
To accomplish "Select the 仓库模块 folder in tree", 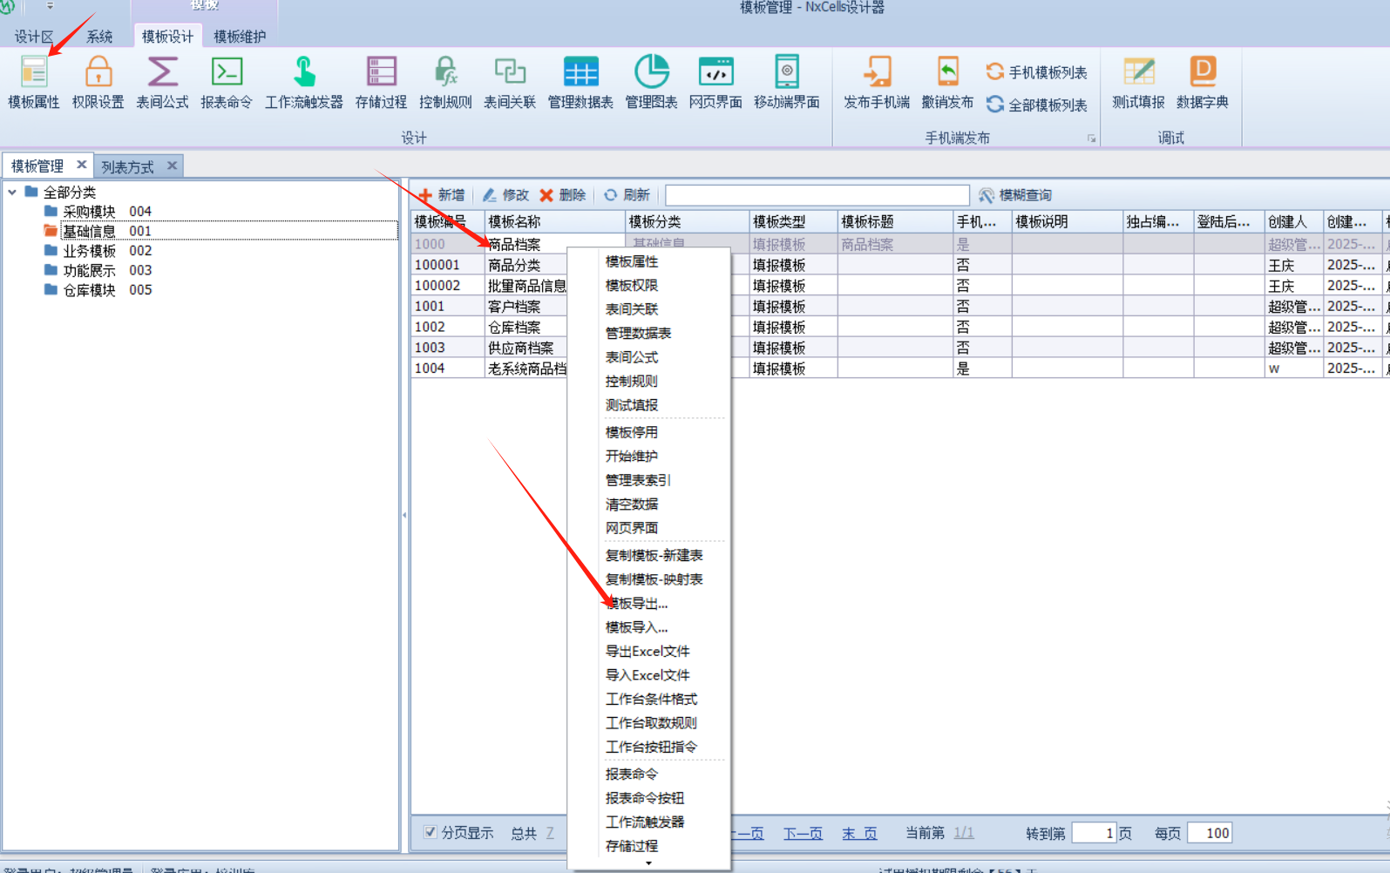I will (89, 290).
